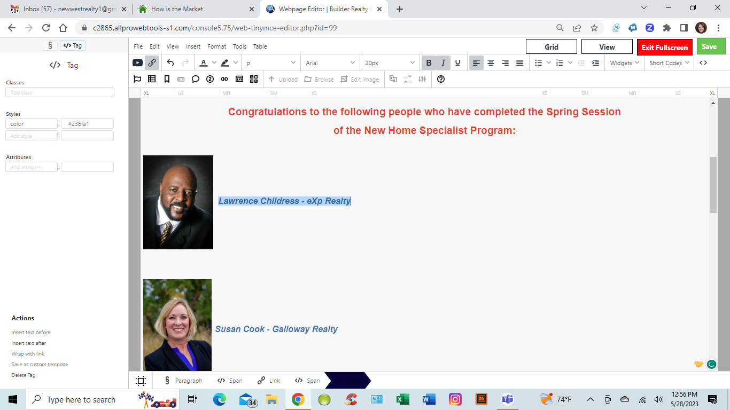Click the Grid button
Viewport: 730px width, 410px height.
(x=552, y=47)
